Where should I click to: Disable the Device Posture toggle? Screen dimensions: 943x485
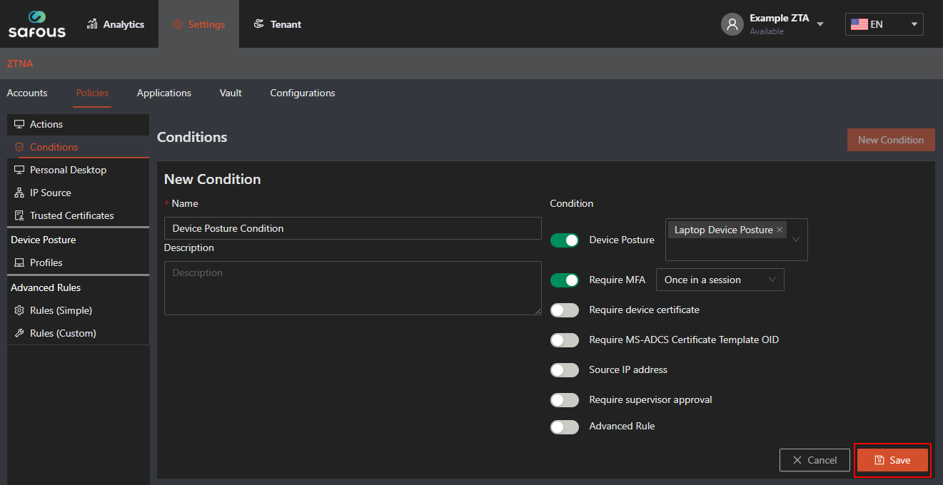tap(564, 240)
